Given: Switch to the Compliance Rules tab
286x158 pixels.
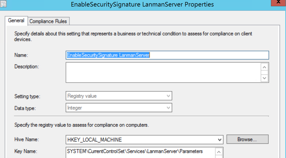Looking at the screenshot, I should (x=48, y=21).
